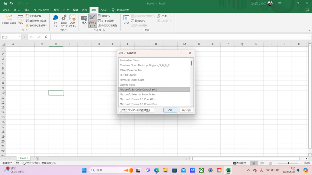Toggle Design Mode

point(93,21)
